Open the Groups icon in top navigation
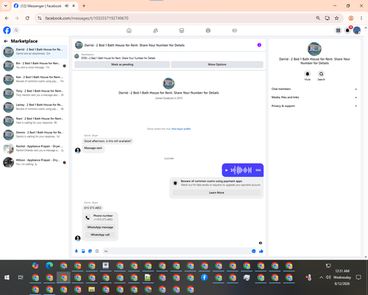This screenshot has height=295, width=368. coord(208,30)
